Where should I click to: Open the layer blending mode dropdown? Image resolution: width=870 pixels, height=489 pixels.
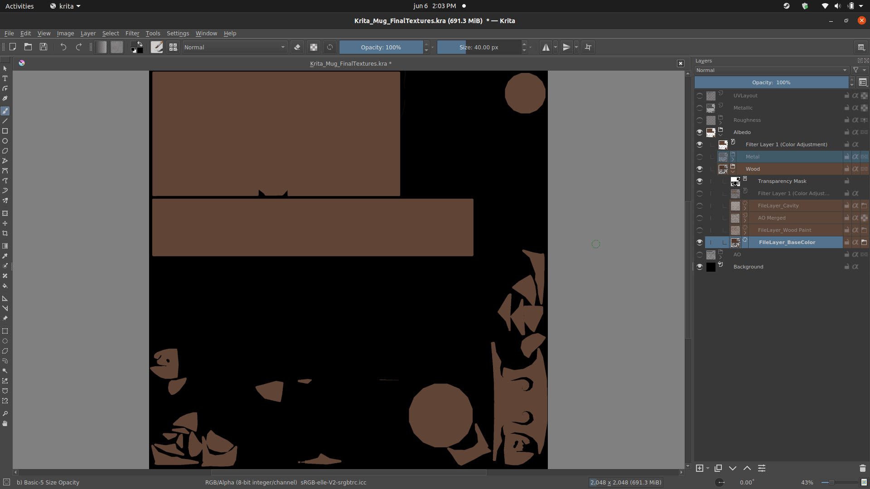coord(770,70)
